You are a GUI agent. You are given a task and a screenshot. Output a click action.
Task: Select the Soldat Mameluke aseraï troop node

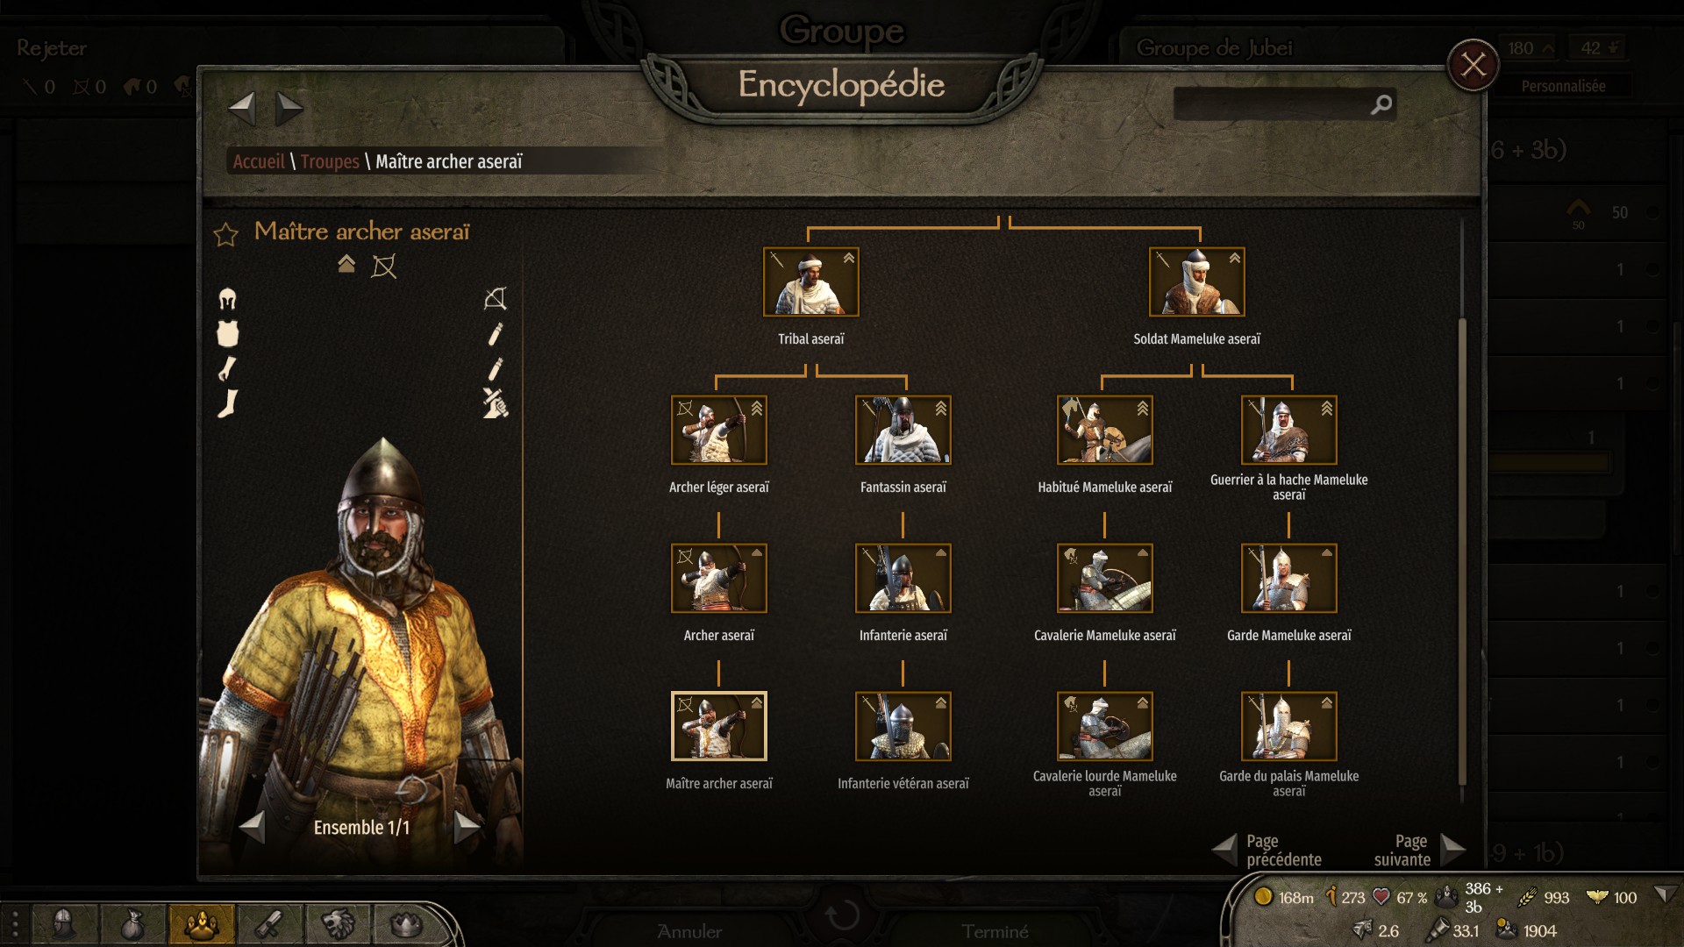click(x=1197, y=281)
